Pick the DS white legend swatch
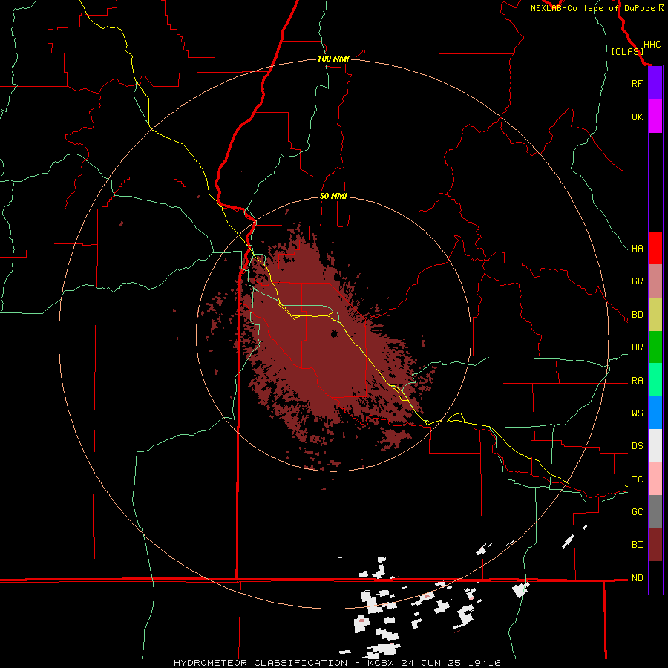 tap(655, 445)
